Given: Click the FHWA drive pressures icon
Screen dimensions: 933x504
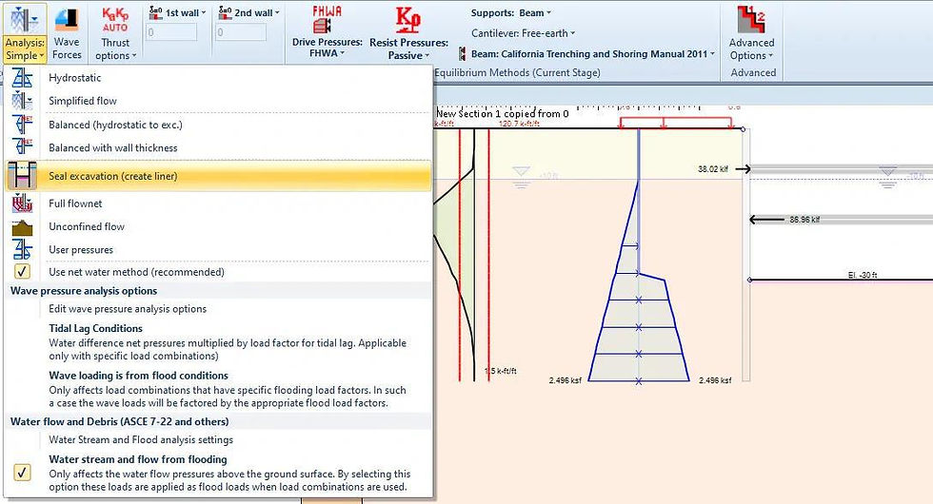Looking at the screenshot, I should pyautogui.click(x=326, y=19).
